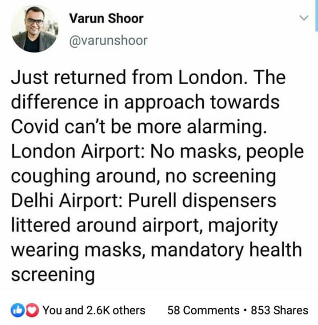Click the blue scrollbar sliver at edge
This screenshot has width=318, height=325.
coord(316,15)
